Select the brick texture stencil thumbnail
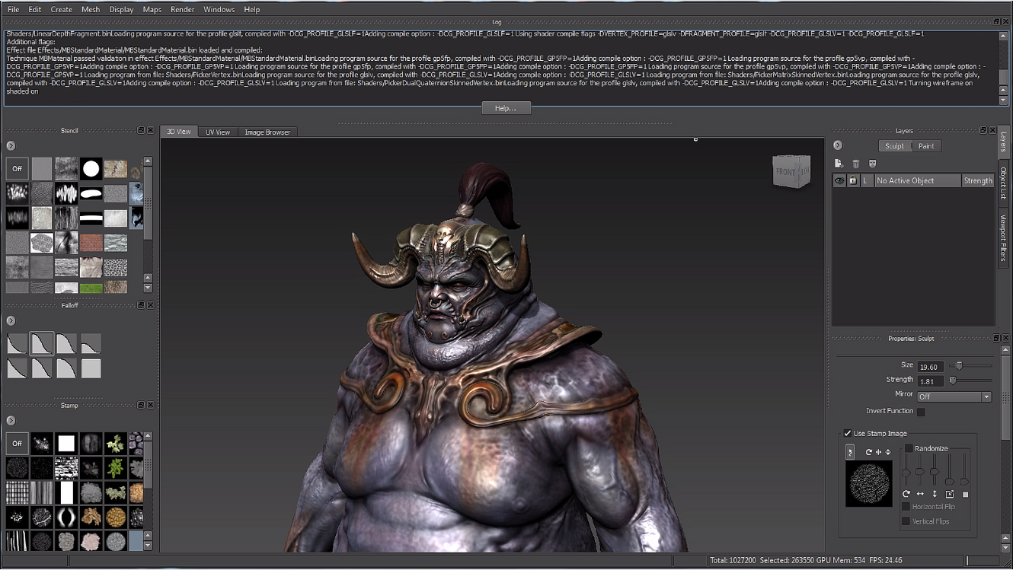Viewport: 1013px width, 570px height. pos(91,243)
